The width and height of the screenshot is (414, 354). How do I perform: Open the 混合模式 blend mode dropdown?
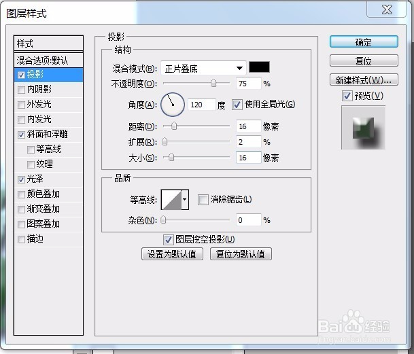click(203, 69)
